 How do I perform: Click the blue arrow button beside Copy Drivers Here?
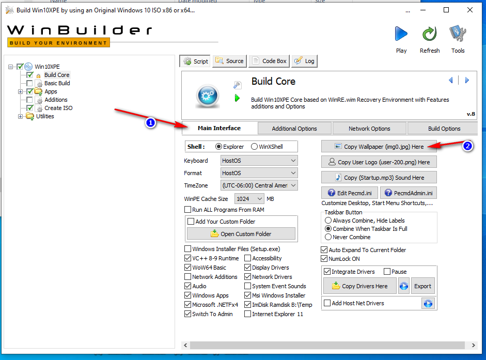[x=403, y=286]
